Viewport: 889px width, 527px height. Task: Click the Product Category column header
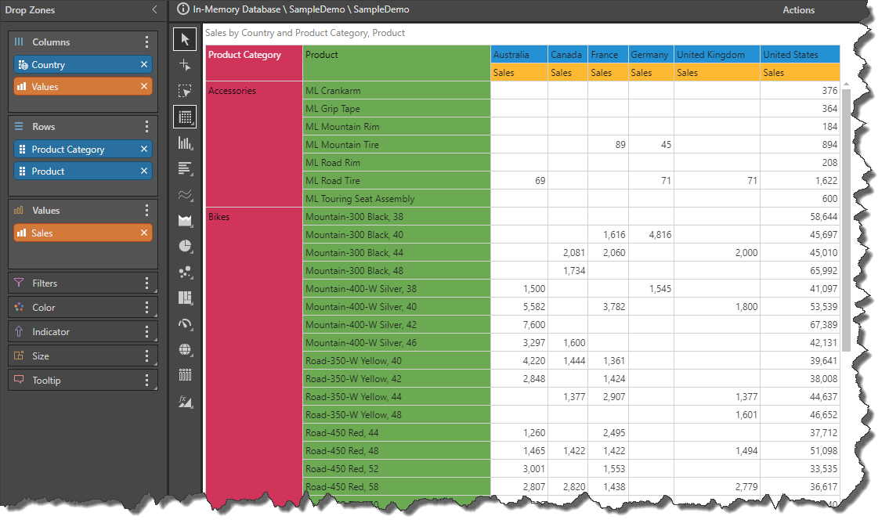253,56
